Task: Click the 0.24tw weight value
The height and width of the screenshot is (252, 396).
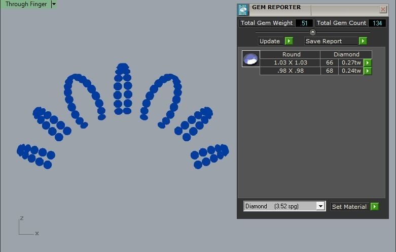Action: coord(351,71)
